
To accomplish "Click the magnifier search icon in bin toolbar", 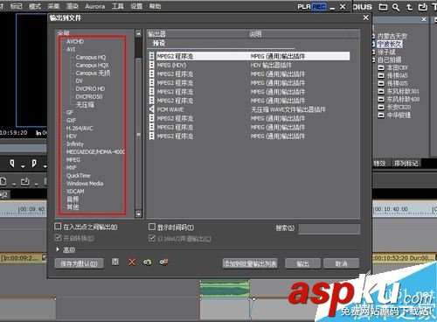I will click(x=396, y=7).
